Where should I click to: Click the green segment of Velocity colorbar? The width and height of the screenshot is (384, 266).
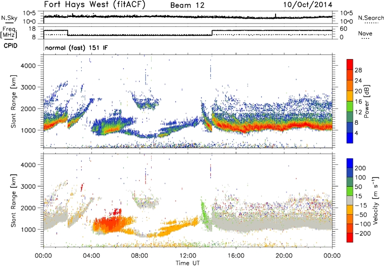tap(350, 191)
